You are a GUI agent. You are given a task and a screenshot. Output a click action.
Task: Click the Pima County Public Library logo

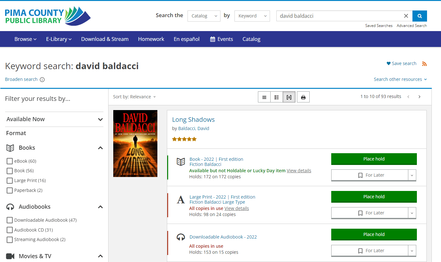pos(48,16)
